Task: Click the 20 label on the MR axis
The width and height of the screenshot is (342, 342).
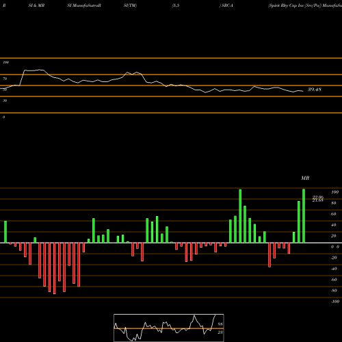Action: tap(334, 236)
